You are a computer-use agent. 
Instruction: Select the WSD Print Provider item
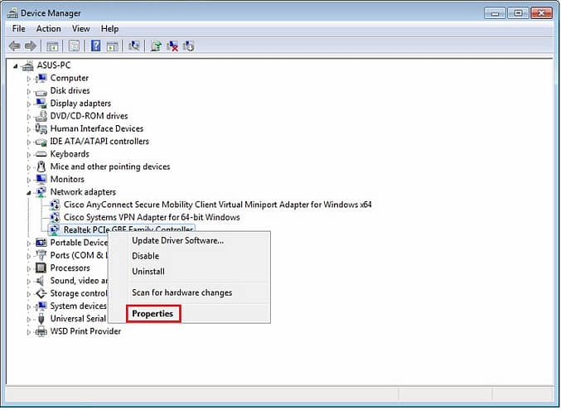85,331
